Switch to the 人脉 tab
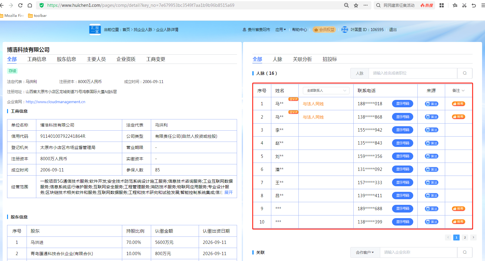 tap(277, 59)
